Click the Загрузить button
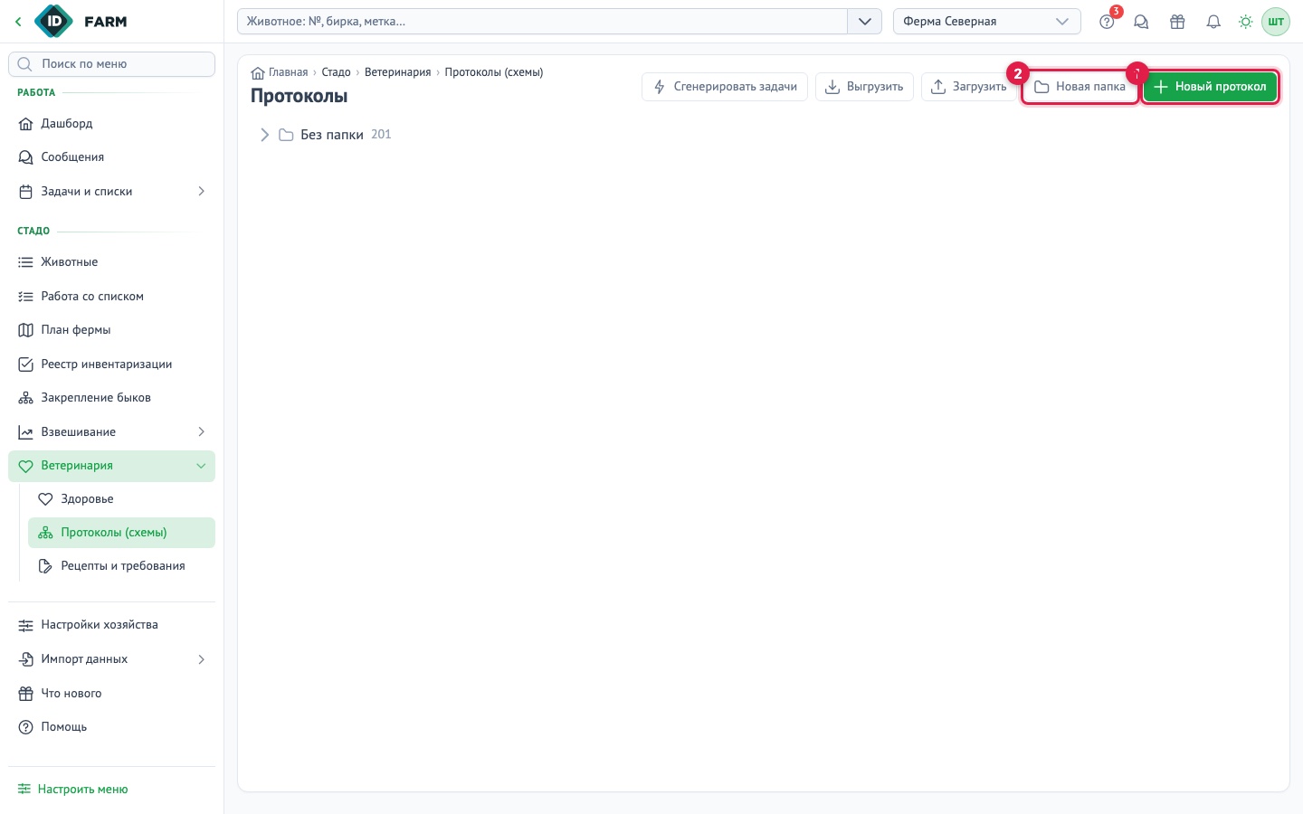This screenshot has width=1303, height=814. click(x=969, y=87)
